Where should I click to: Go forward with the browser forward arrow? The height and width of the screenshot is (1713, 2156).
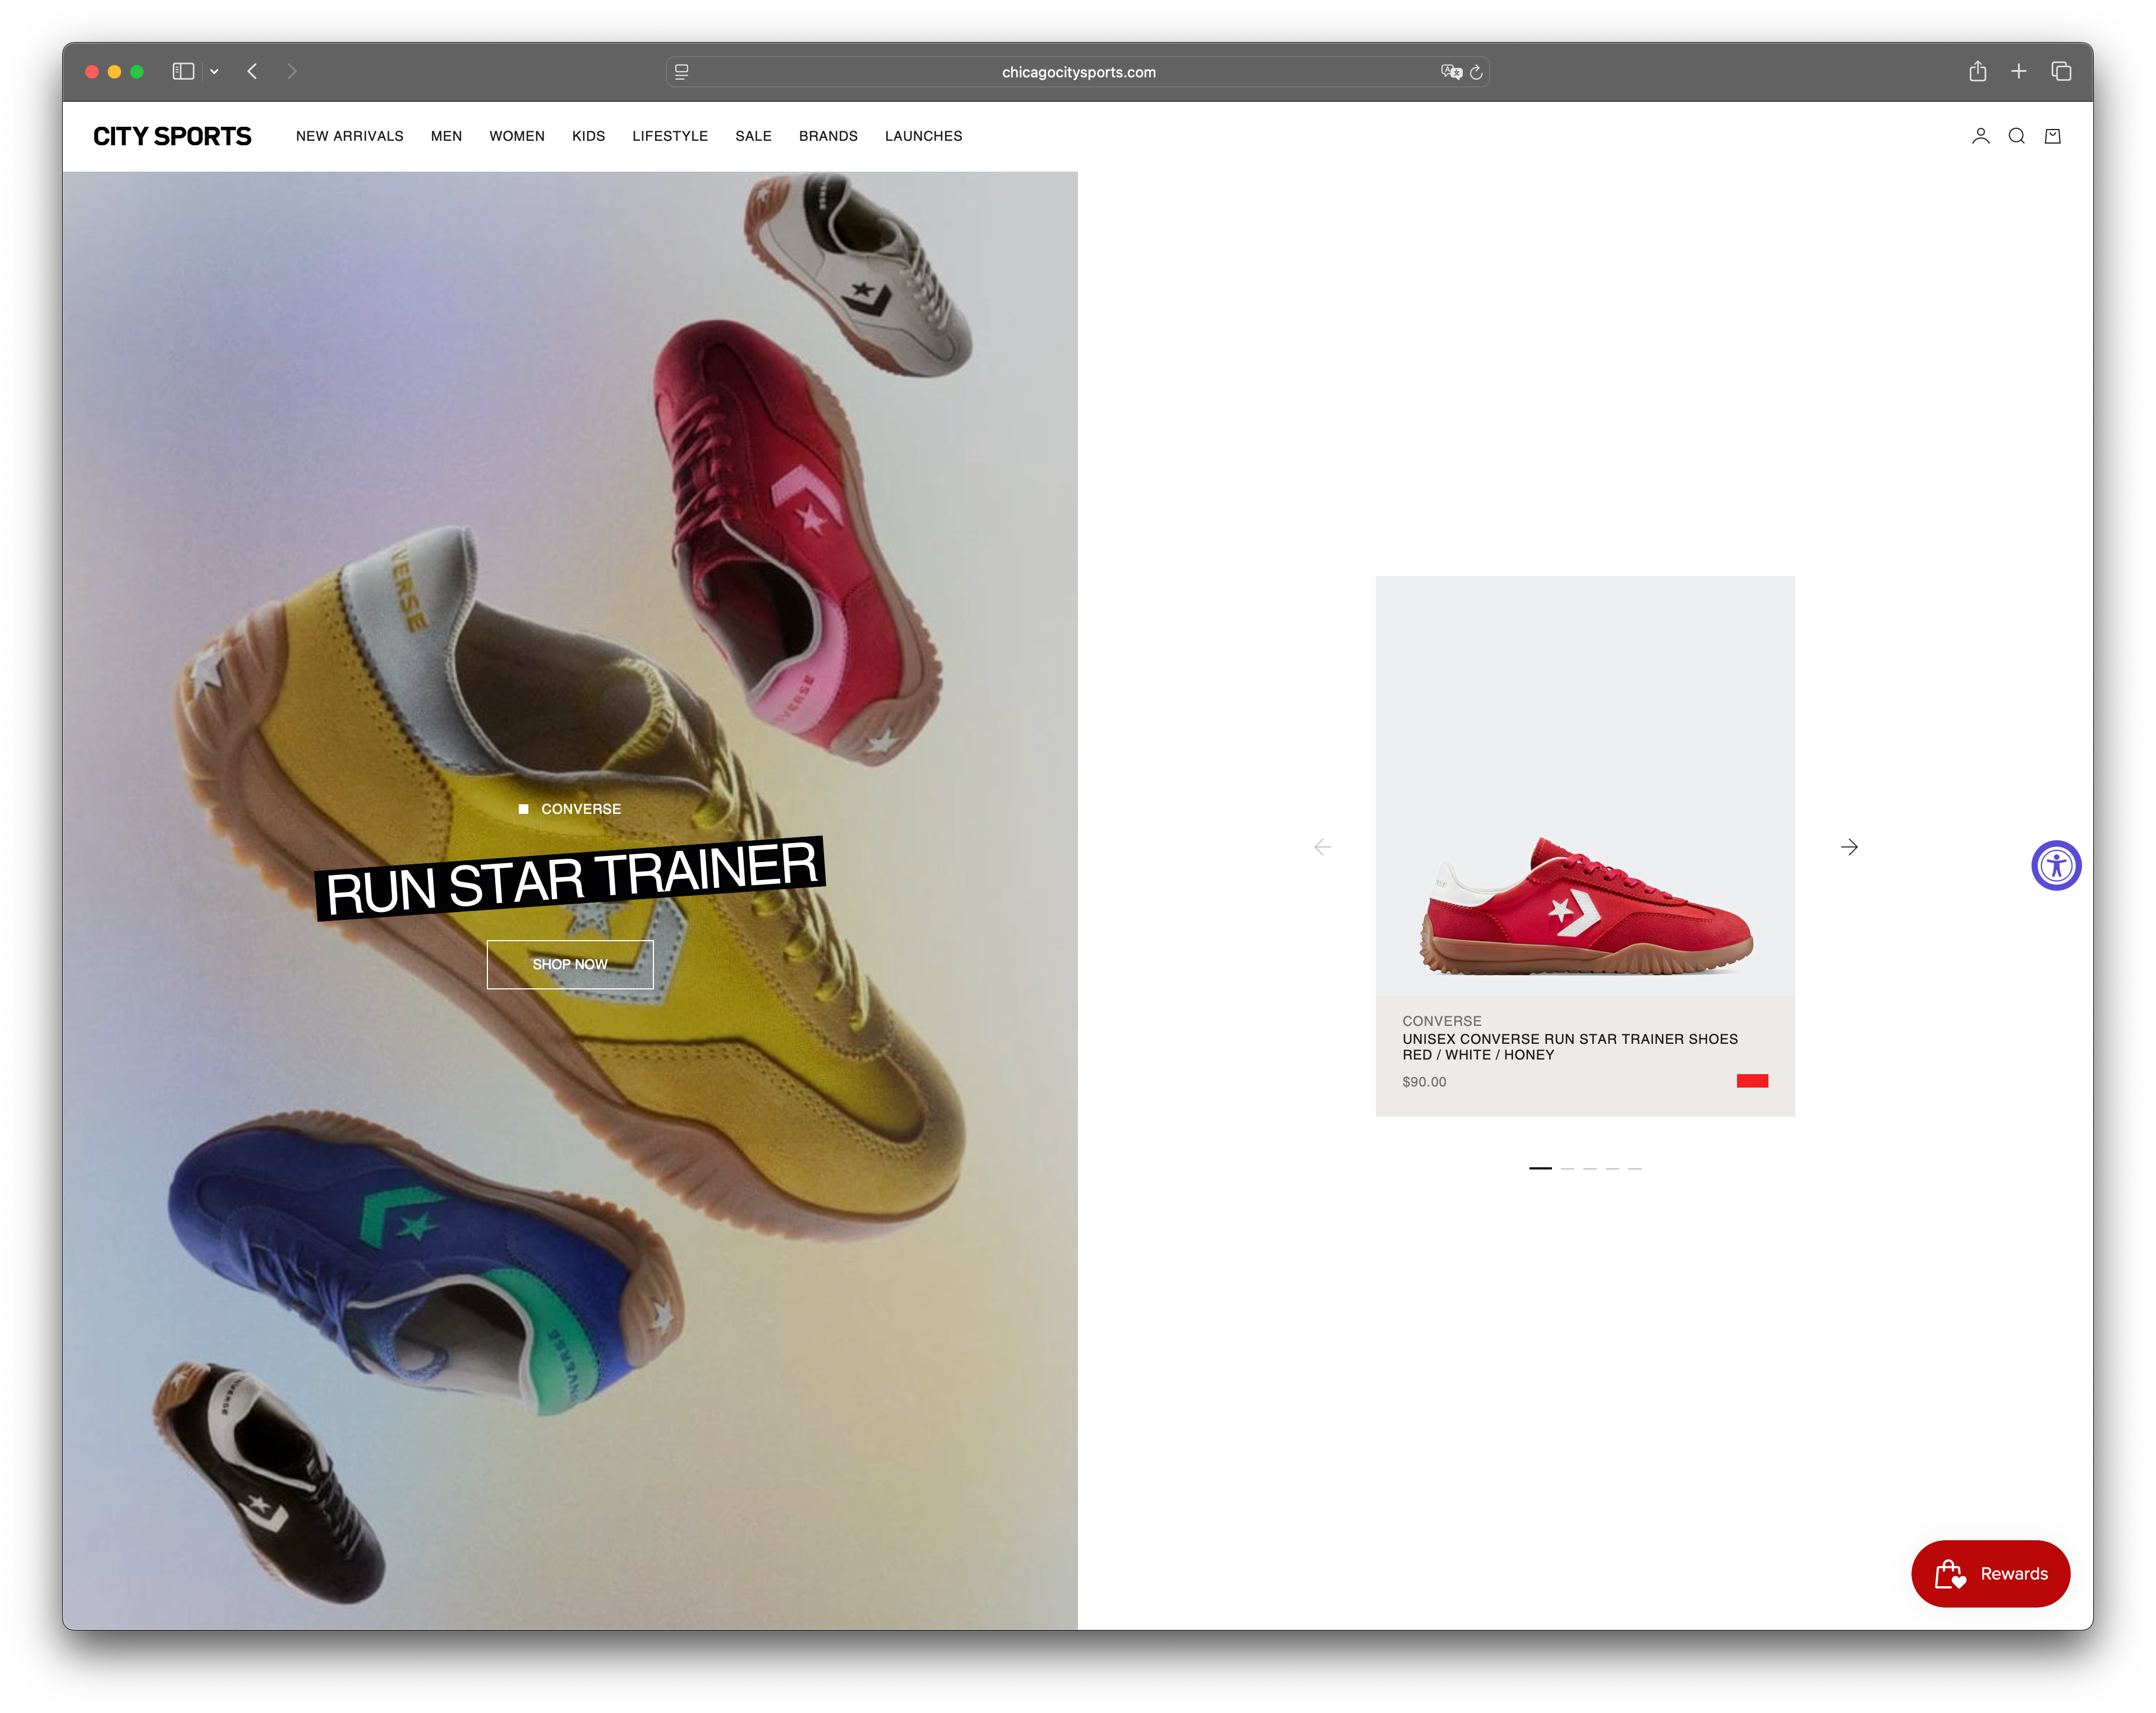pos(292,71)
